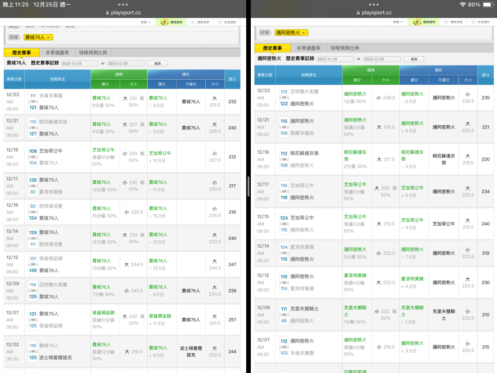497x373 pixels.
Task: Click total score 210 in the right window
Action: pyautogui.click(x=485, y=315)
